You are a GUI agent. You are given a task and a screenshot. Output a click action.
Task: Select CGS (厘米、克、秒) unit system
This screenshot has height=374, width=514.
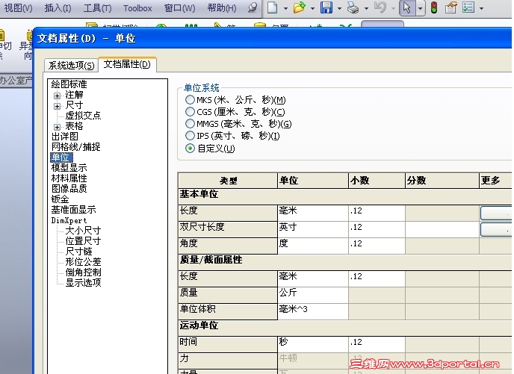point(190,112)
